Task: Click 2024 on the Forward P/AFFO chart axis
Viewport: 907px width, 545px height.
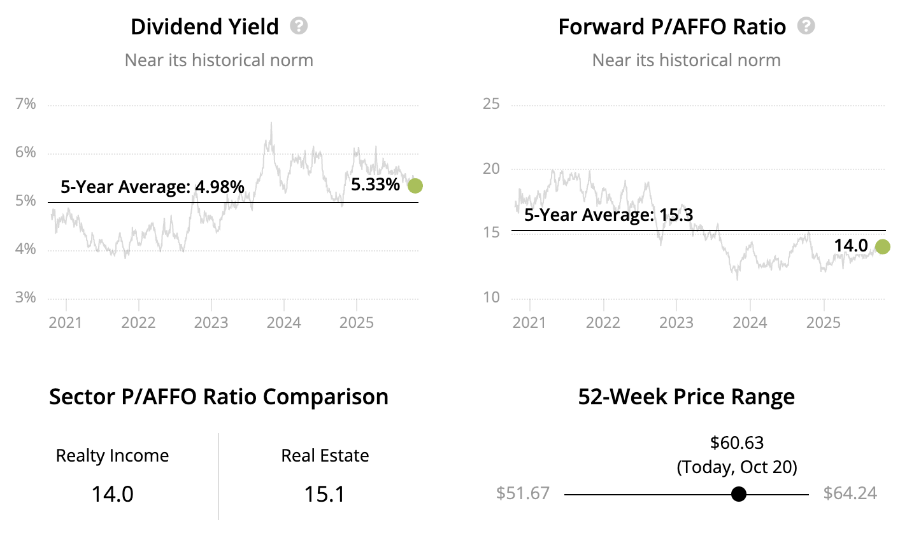Action: 750,323
